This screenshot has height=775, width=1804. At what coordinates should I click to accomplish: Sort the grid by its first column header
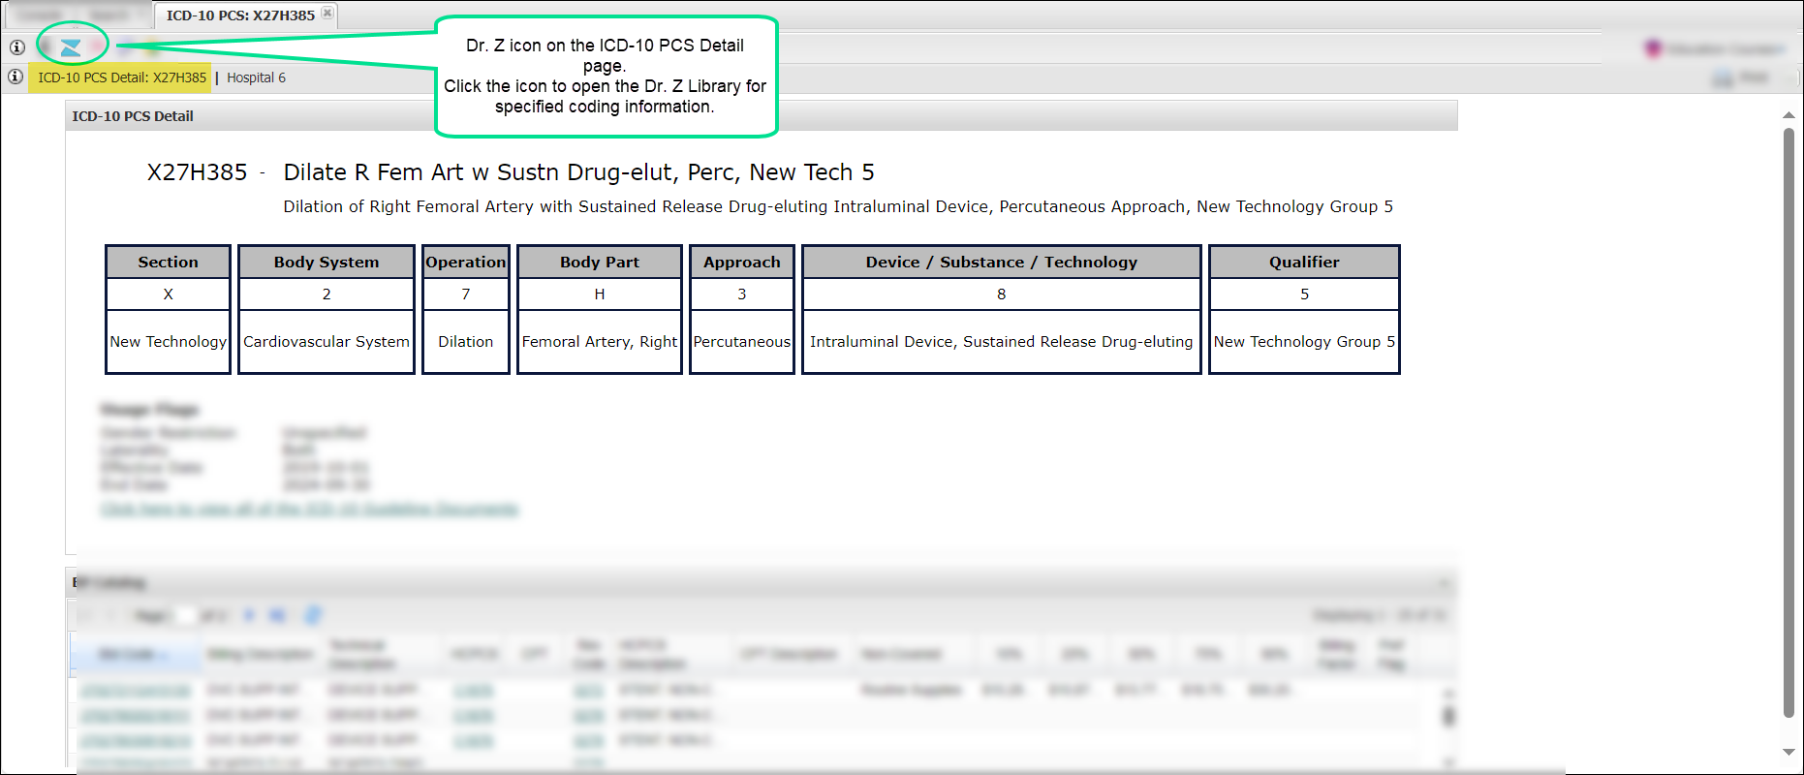(x=134, y=655)
